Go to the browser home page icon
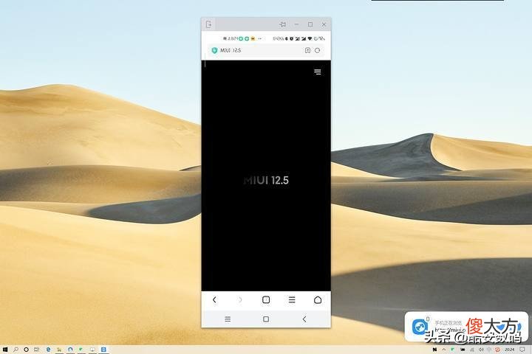The width and height of the screenshot is (532, 354). click(318, 300)
